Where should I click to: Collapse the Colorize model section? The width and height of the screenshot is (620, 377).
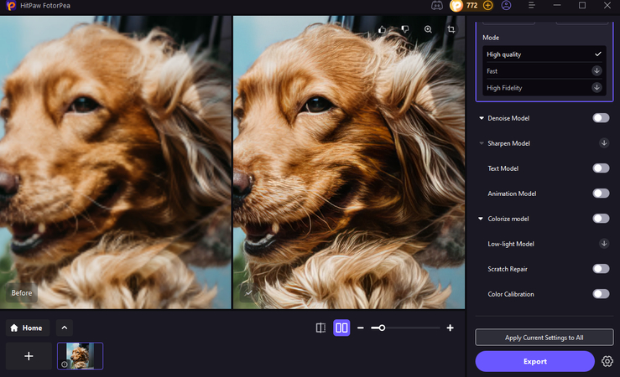[x=482, y=219]
